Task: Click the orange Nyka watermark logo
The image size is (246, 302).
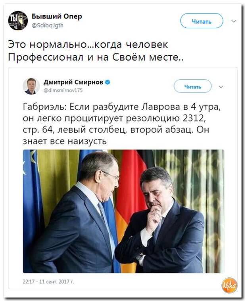Action: coord(229,286)
